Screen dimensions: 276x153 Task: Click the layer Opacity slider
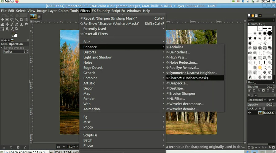[x=261, y=105]
